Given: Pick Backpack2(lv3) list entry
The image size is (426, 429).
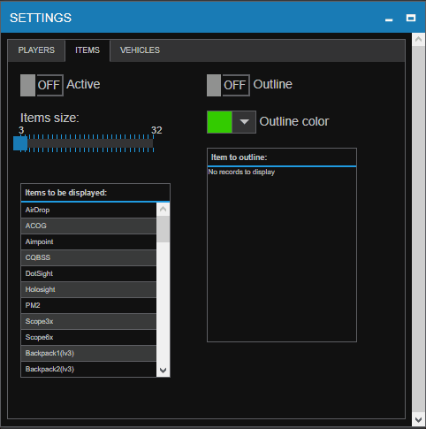Looking at the screenshot, I should (88, 369).
